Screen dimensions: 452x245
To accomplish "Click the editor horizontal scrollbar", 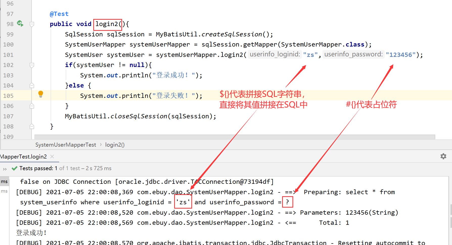I will 235,137.
